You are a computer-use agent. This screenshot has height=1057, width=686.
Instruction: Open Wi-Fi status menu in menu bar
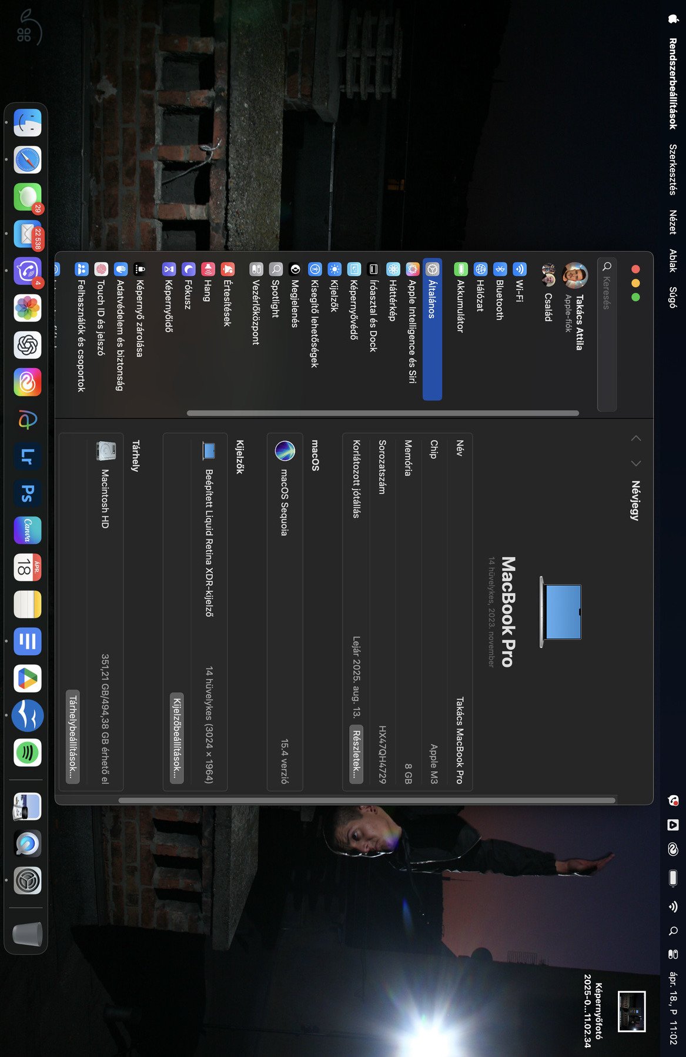click(x=673, y=906)
